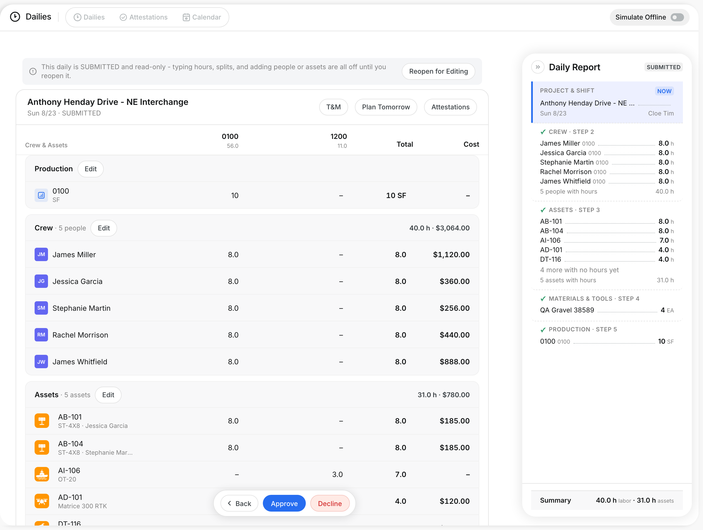Click the Back button

coord(239,503)
